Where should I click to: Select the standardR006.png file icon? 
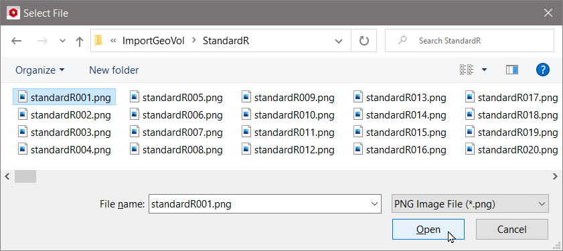click(x=135, y=114)
